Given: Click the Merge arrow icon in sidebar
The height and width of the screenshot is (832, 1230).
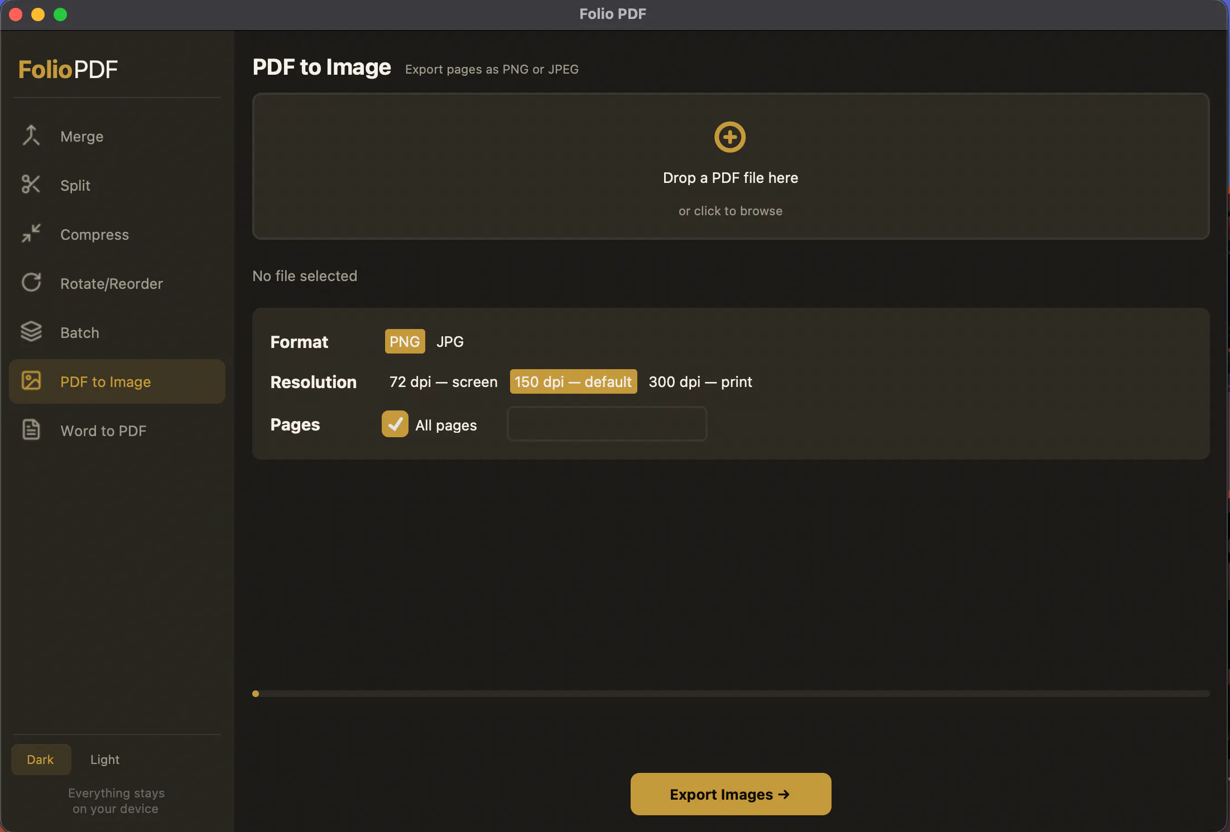Looking at the screenshot, I should coord(31,136).
